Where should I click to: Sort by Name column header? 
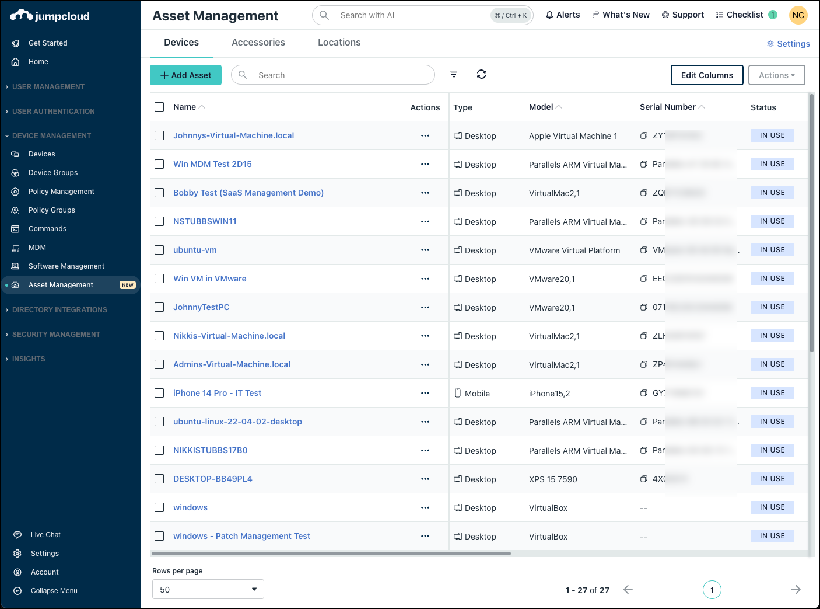tap(189, 107)
